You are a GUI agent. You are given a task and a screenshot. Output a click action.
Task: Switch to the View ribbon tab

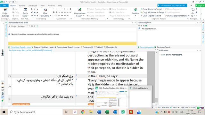pyautogui.click(x=42, y=6)
